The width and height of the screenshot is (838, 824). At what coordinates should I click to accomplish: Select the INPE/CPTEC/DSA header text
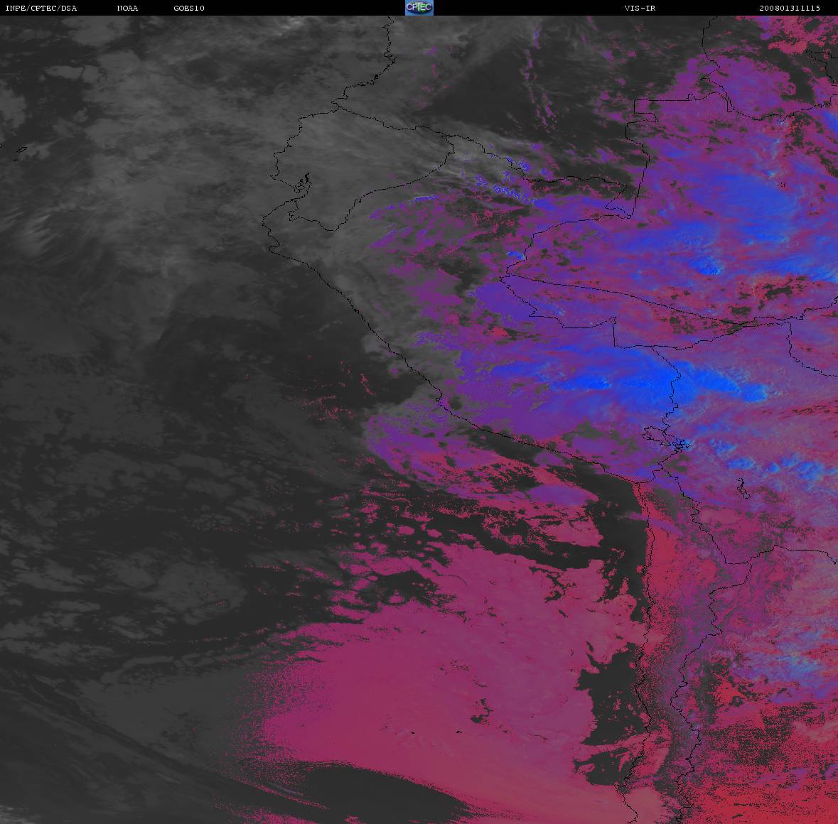[41, 8]
